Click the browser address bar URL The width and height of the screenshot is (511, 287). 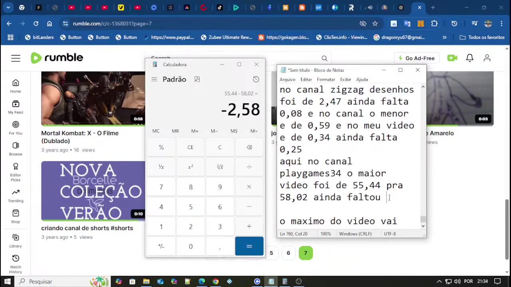point(112,24)
